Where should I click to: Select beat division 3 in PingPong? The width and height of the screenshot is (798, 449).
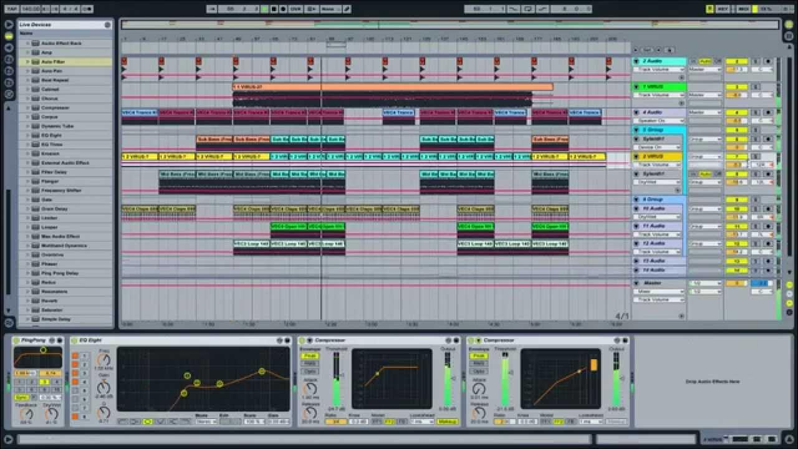pos(45,382)
